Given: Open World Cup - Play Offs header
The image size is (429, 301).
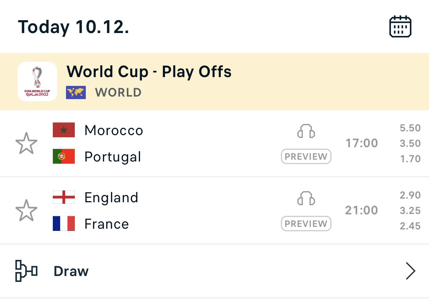Looking at the screenshot, I should pyautogui.click(x=149, y=72).
